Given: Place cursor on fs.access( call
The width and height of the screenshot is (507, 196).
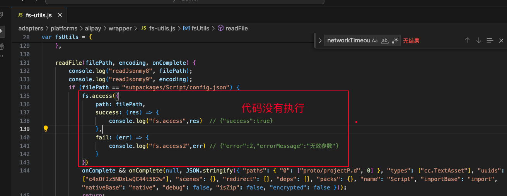Looking at the screenshot, I should (99, 96).
